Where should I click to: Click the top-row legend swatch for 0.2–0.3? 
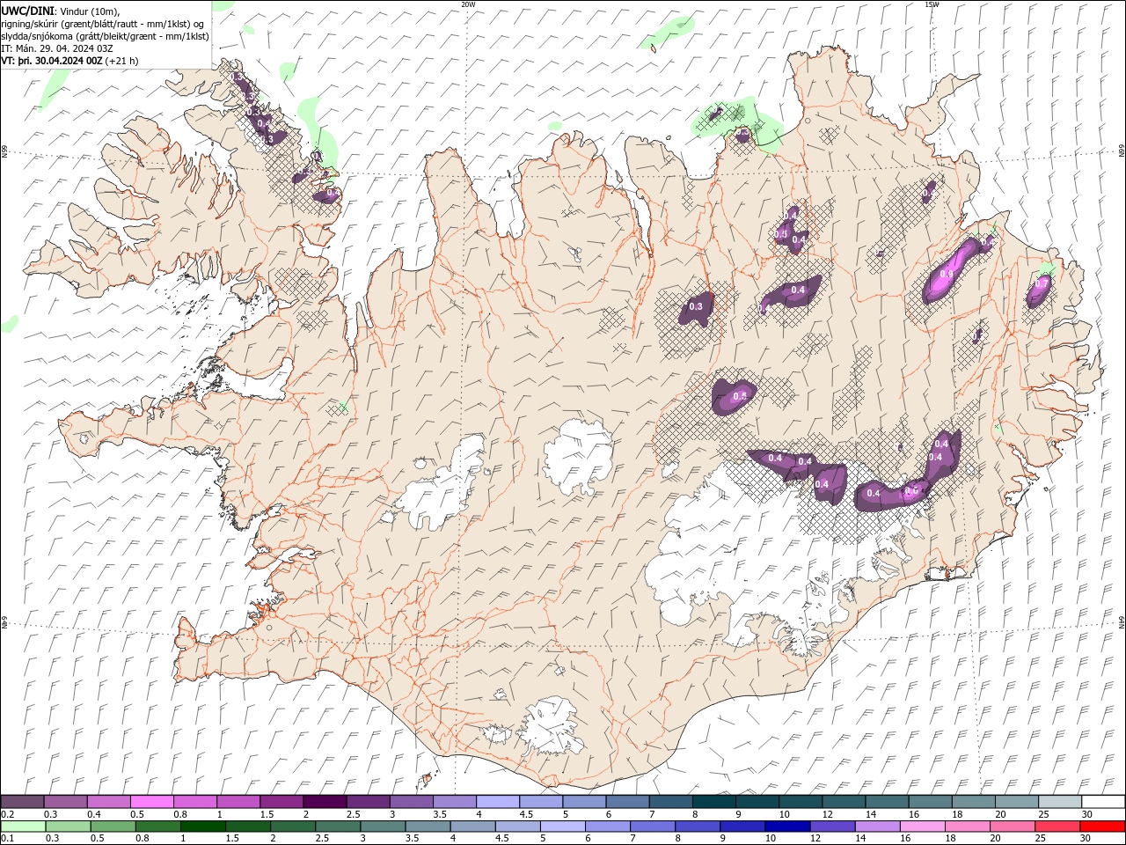[x=23, y=802]
